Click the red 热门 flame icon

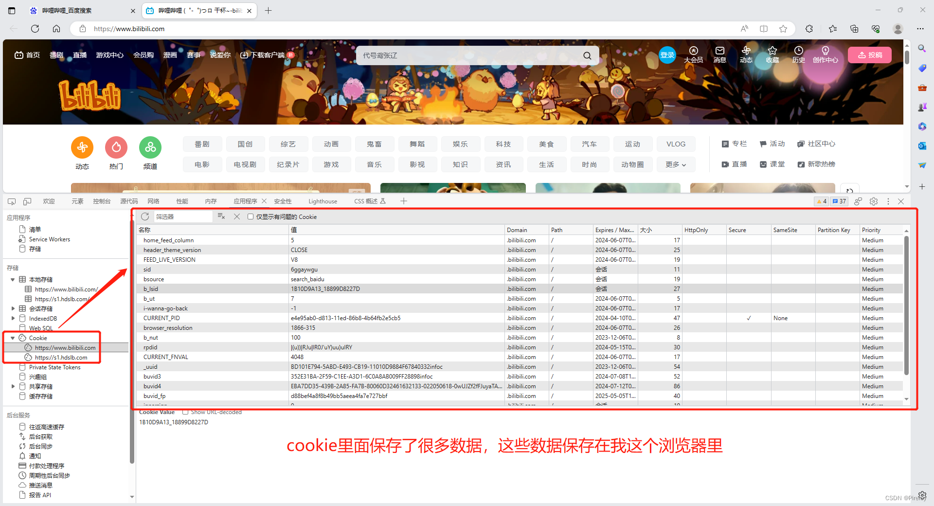pyautogui.click(x=116, y=147)
